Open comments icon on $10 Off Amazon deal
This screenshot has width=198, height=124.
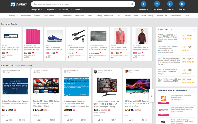[82, 120]
